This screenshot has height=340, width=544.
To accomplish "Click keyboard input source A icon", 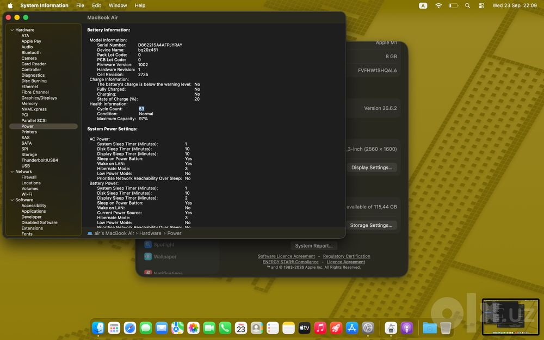I will tap(423, 5).
